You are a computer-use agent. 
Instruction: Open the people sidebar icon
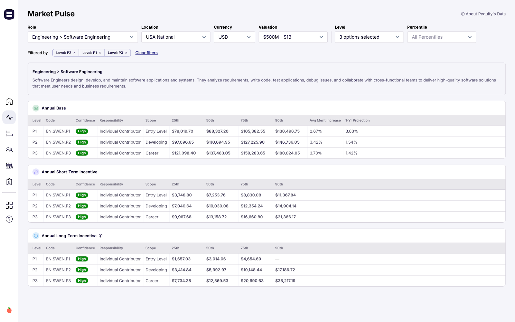[9, 150]
